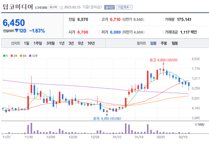Click the 3,985 price axis label
The width and height of the screenshot is (209, 144).
click(x=196, y=118)
